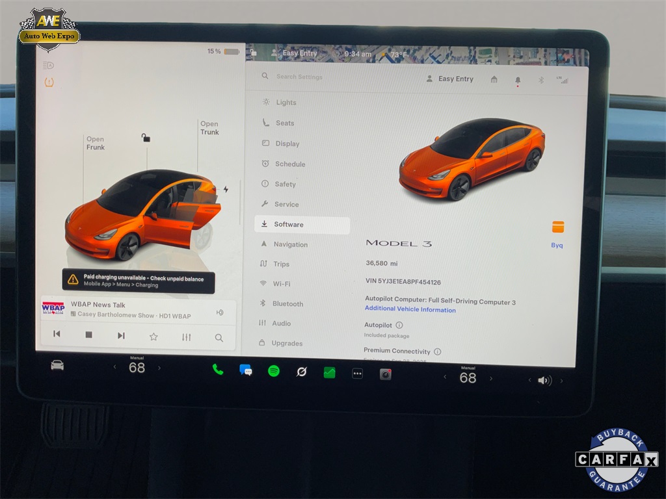Open the Navigation settings menu
Image resolution: width=666 pixels, height=499 pixels.
click(285, 244)
